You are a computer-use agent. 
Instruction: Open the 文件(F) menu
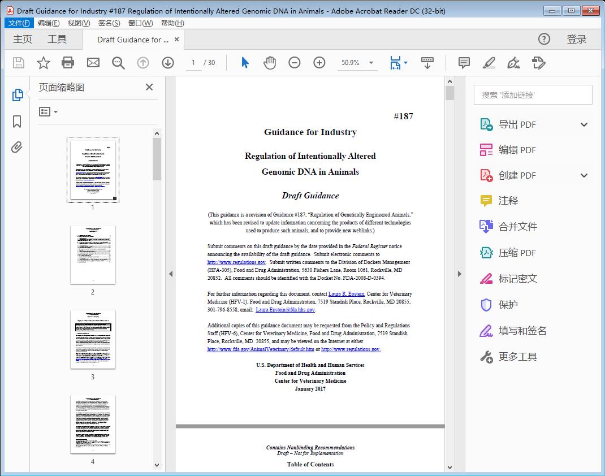click(x=19, y=23)
